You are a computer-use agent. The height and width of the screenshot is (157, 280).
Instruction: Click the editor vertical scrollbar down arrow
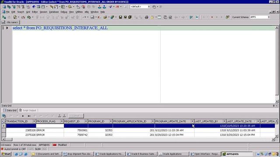277,102
